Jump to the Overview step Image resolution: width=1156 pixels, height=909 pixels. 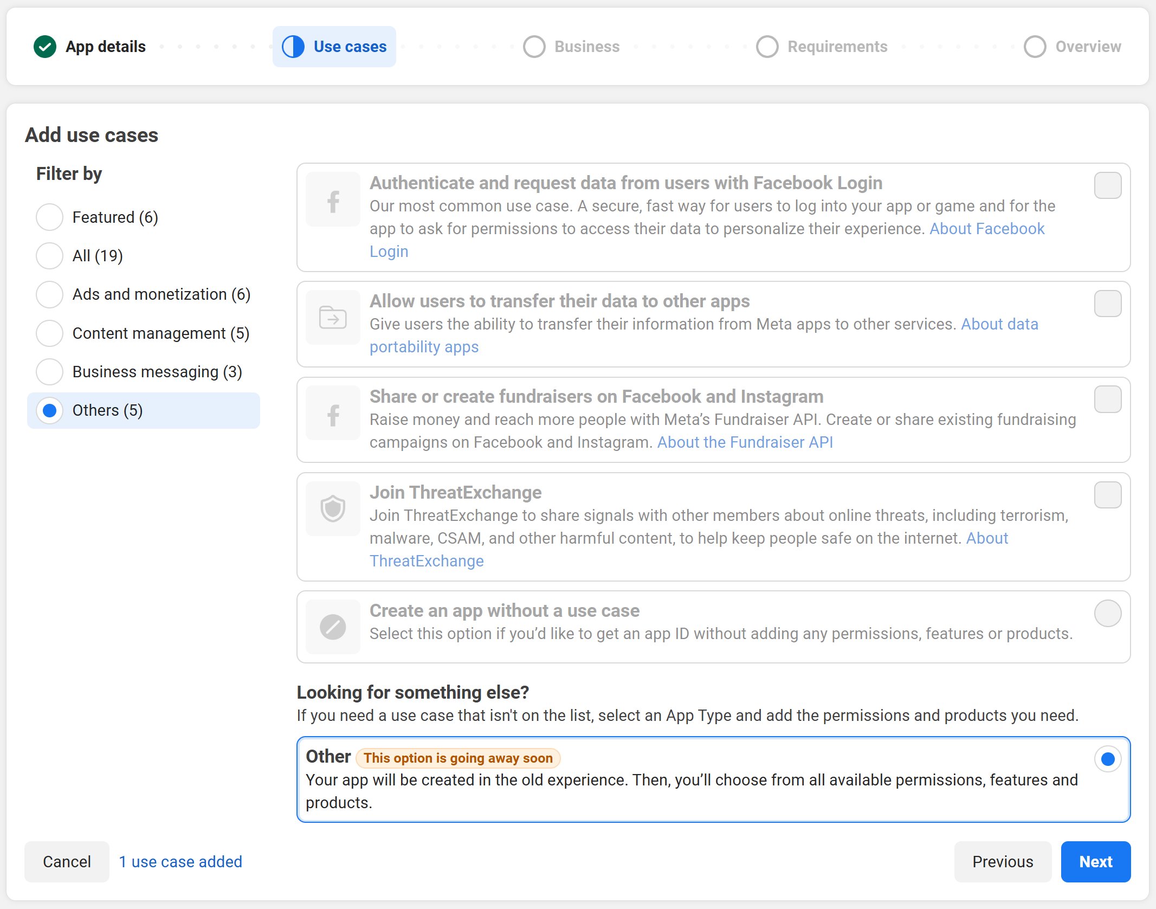click(x=1073, y=47)
